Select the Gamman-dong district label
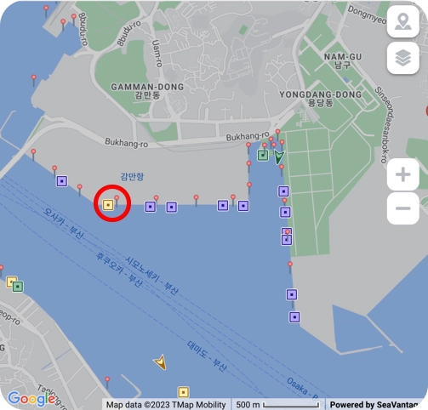Viewport: 428px width, 410px height. [x=147, y=91]
